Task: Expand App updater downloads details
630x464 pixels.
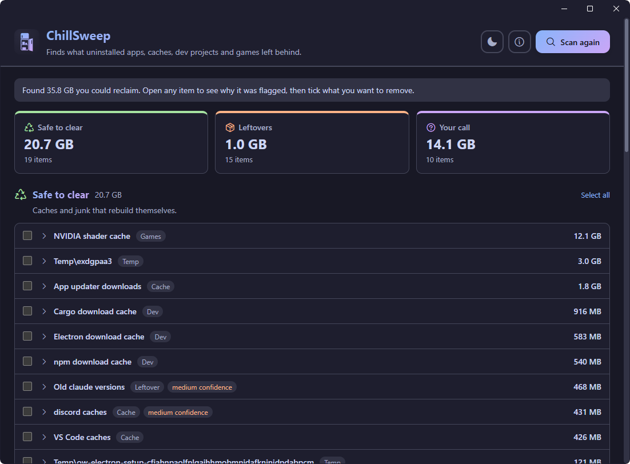Action: pyautogui.click(x=44, y=286)
